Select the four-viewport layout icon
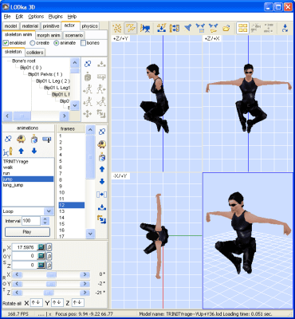The width and height of the screenshot is (295, 319). [242, 28]
